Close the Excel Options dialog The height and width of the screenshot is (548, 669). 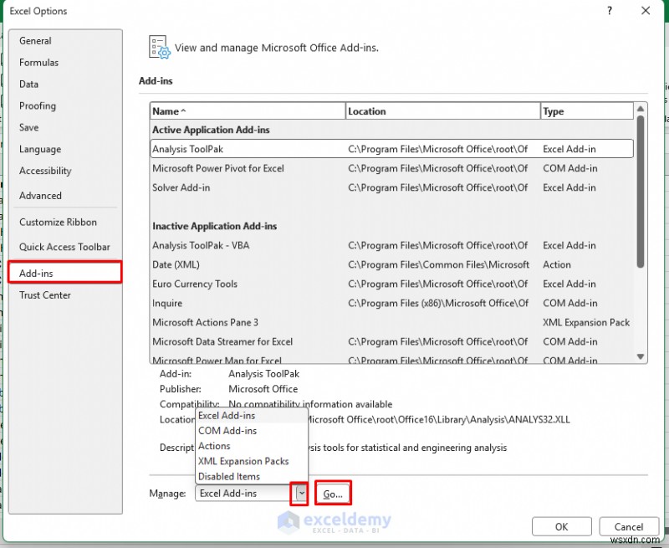point(646,11)
